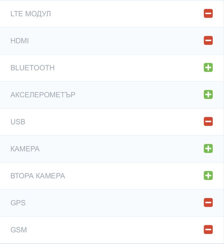Select the HDMI label text
Screen dimensions: 224x244
(x=20, y=41)
